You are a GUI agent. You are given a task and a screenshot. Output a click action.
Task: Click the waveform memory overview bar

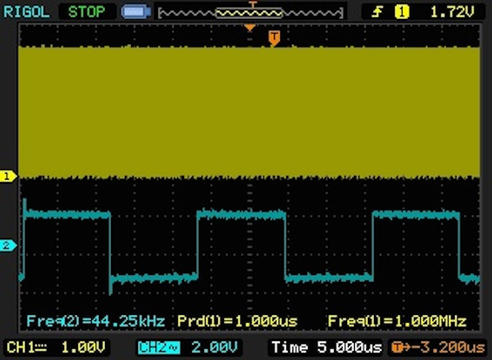[x=251, y=13]
